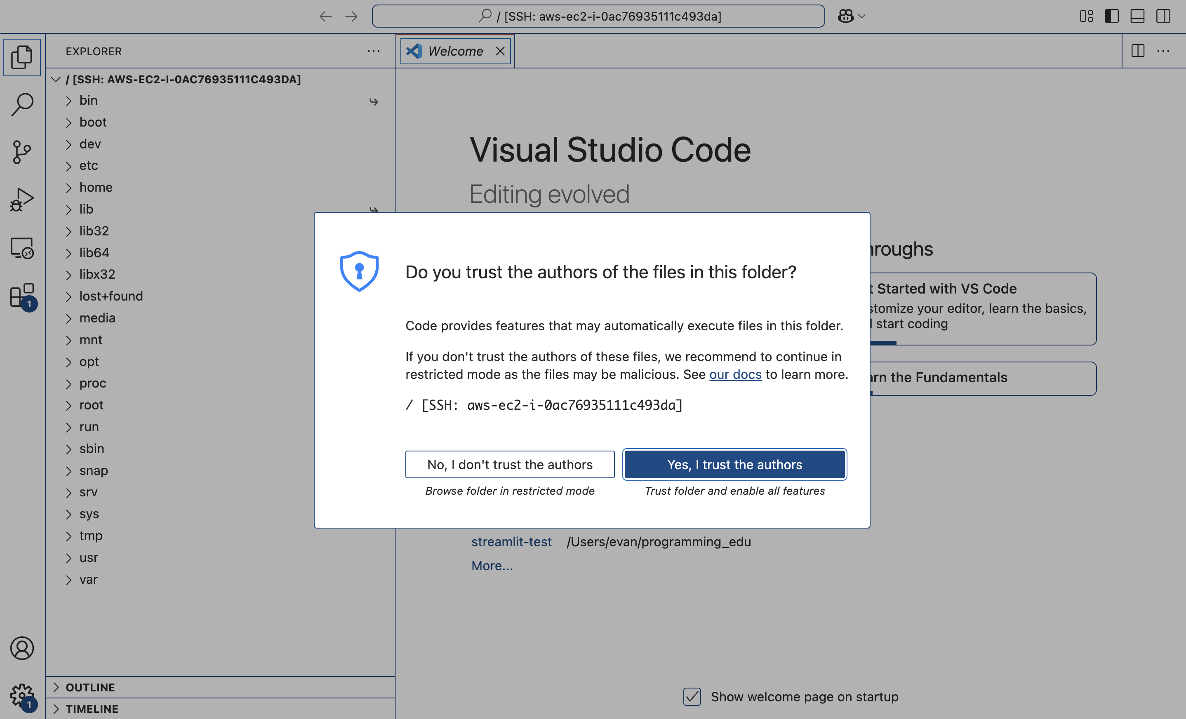Screen dimensions: 1186x719
Task: Open the Accounts menu icon
Action: pyautogui.click(x=22, y=648)
